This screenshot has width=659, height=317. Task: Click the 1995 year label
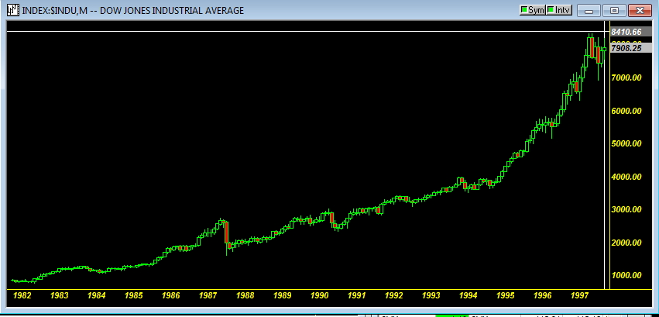505,295
